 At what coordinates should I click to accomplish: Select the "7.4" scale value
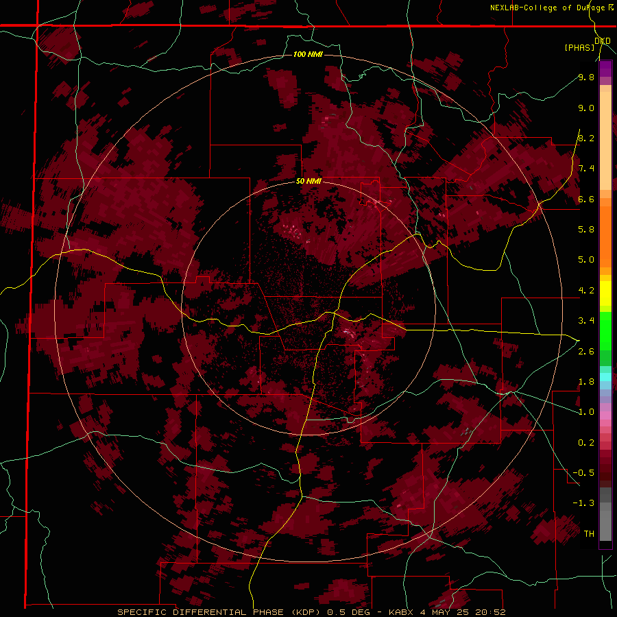tap(586, 169)
